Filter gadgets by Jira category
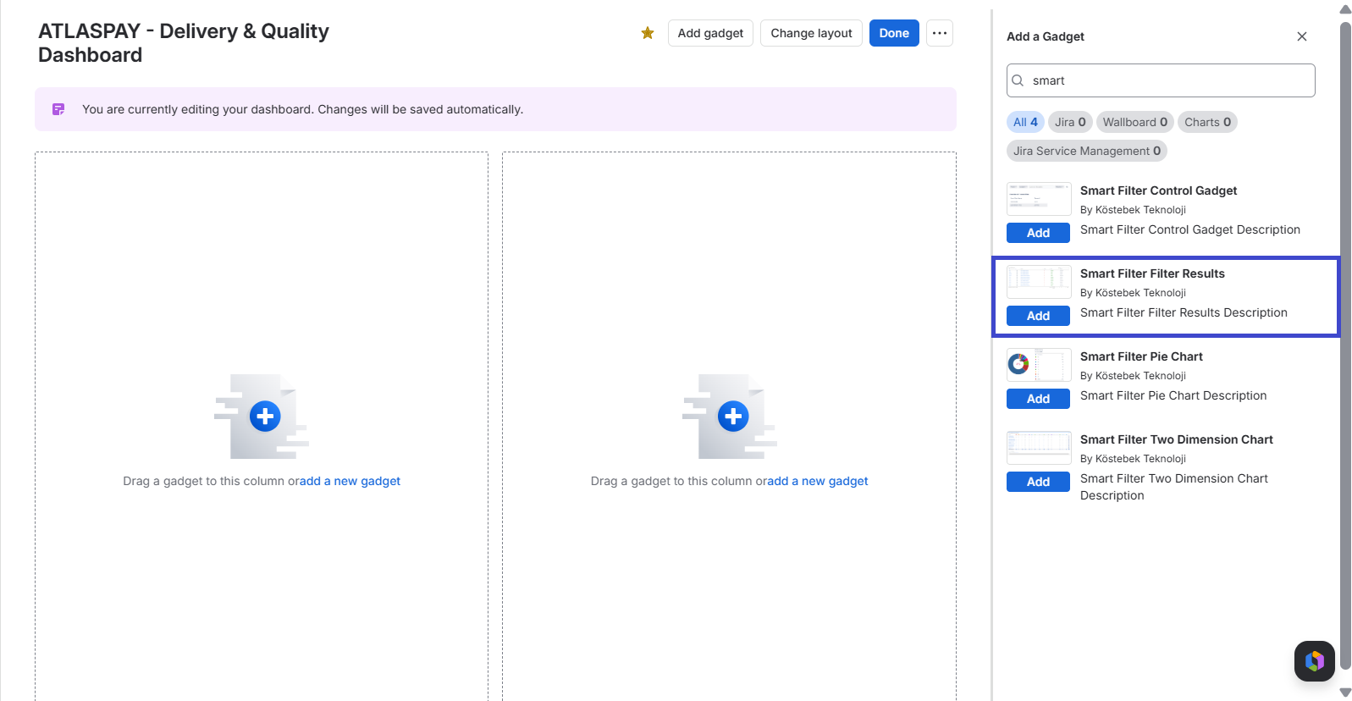Image resolution: width=1352 pixels, height=701 pixels. point(1070,122)
